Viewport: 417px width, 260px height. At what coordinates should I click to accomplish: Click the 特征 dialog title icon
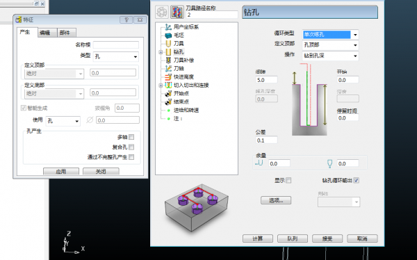(x=18, y=19)
